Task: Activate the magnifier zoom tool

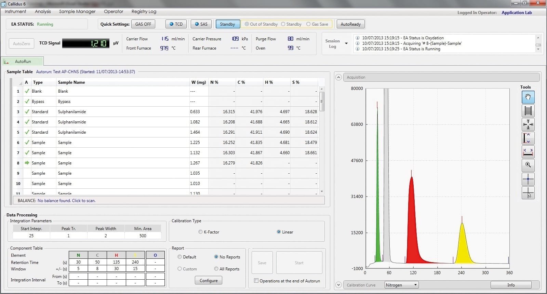Action: (x=528, y=165)
